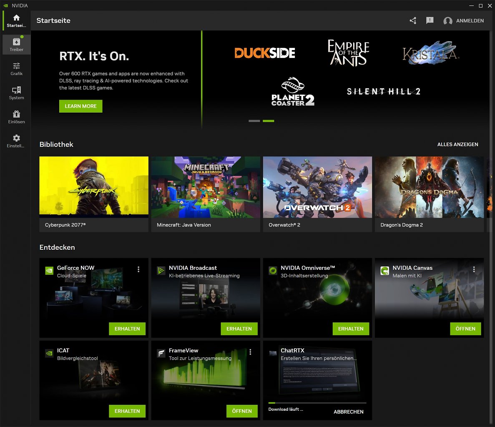This screenshot has width=495, height=427.
Task: Click the 'Bildvergleichstool' subtitle text
Action: pyautogui.click(x=77, y=358)
